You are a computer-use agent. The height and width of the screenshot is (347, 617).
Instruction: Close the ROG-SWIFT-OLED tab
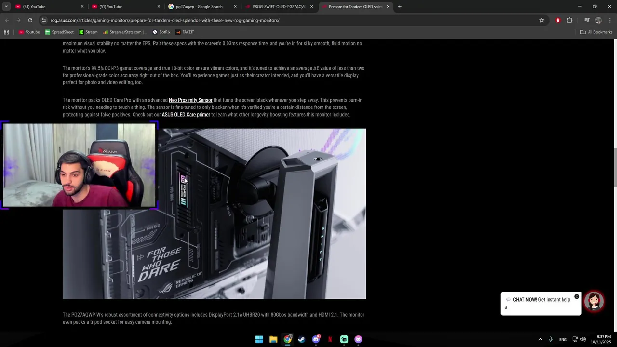[311, 7]
